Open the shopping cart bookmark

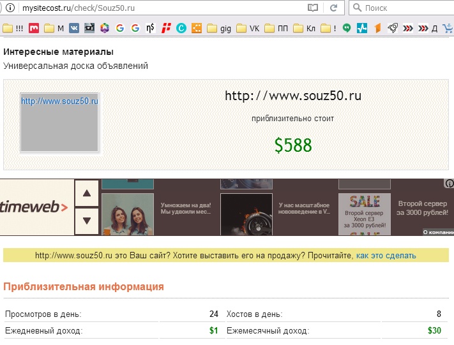(x=448, y=28)
